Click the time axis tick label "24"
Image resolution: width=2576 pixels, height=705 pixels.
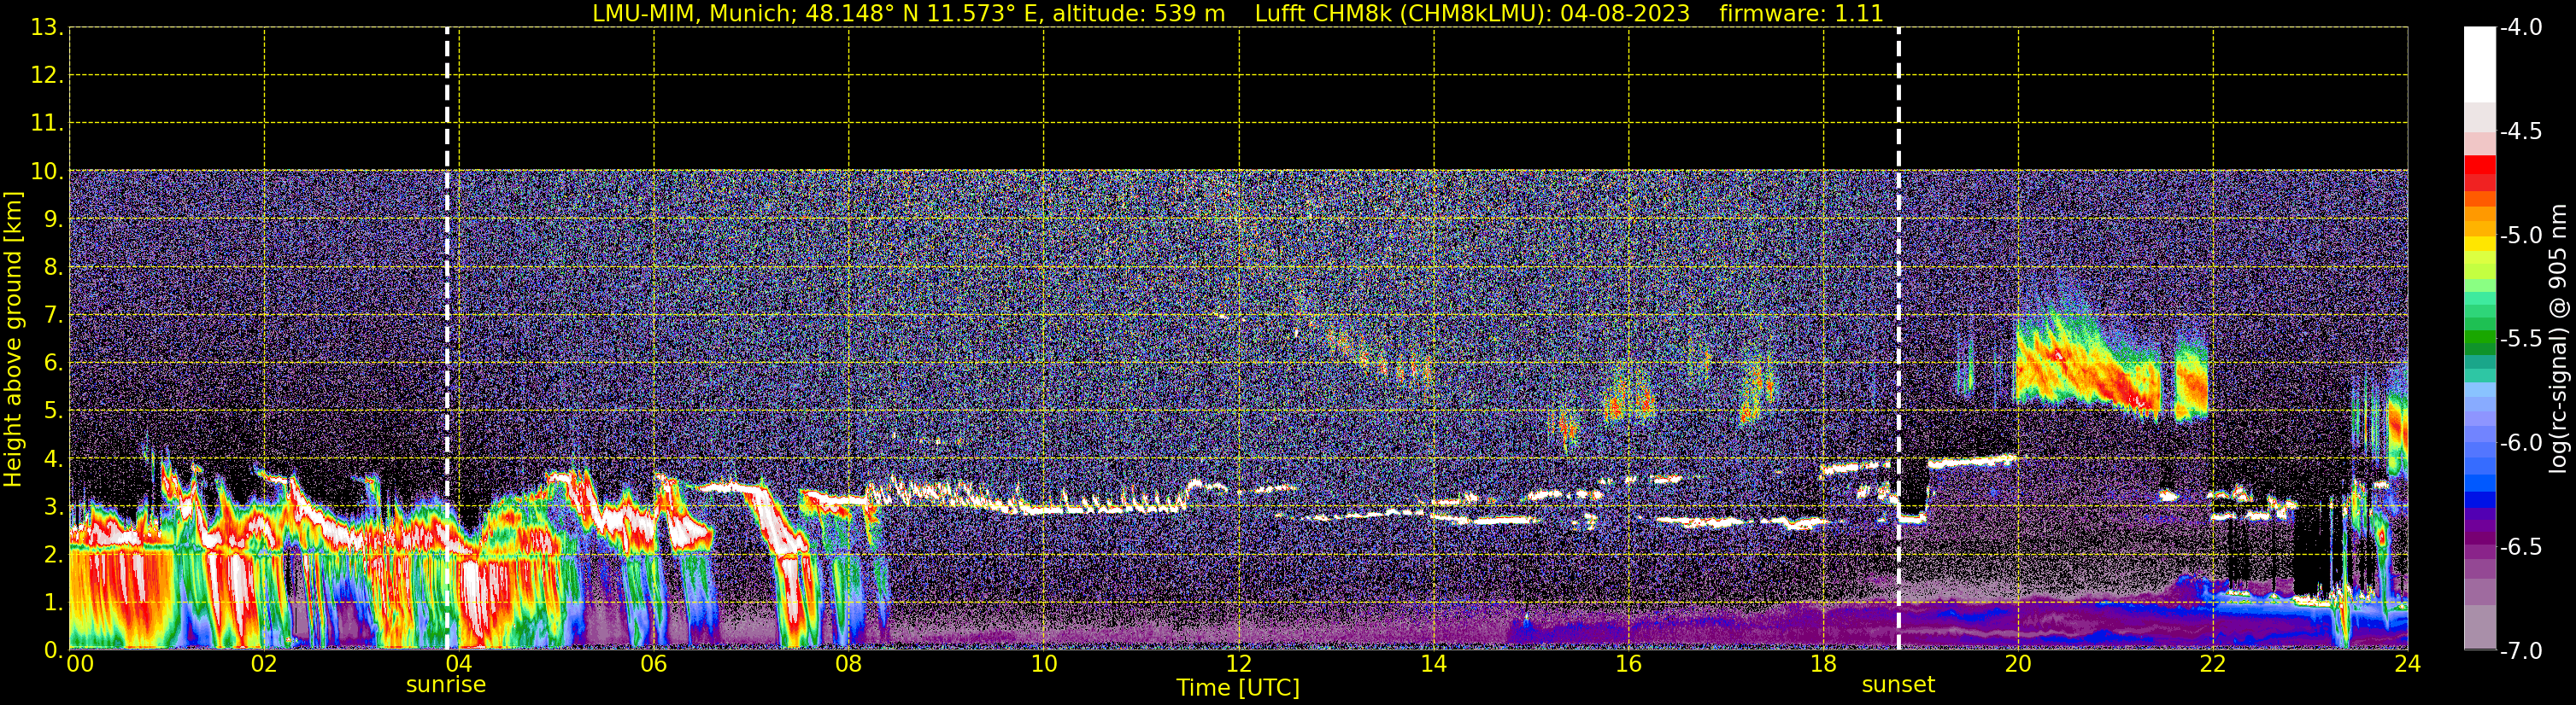[2407, 664]
